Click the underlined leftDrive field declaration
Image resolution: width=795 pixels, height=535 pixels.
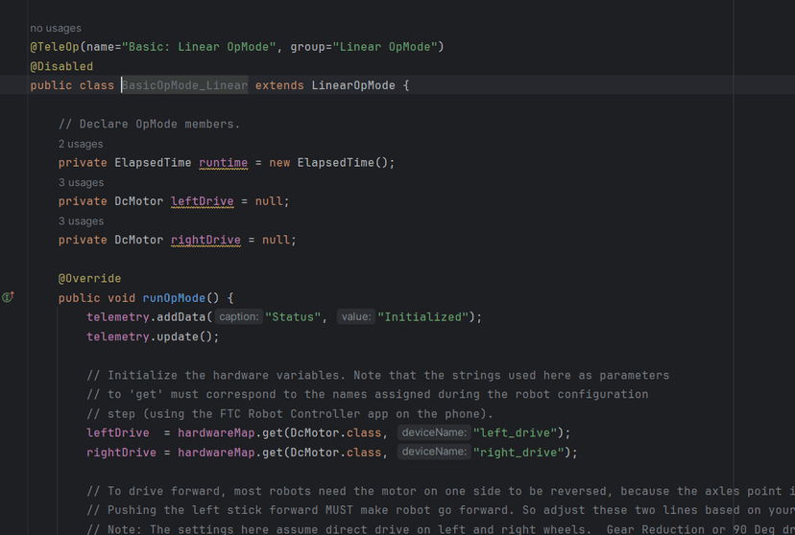[203, 201]
